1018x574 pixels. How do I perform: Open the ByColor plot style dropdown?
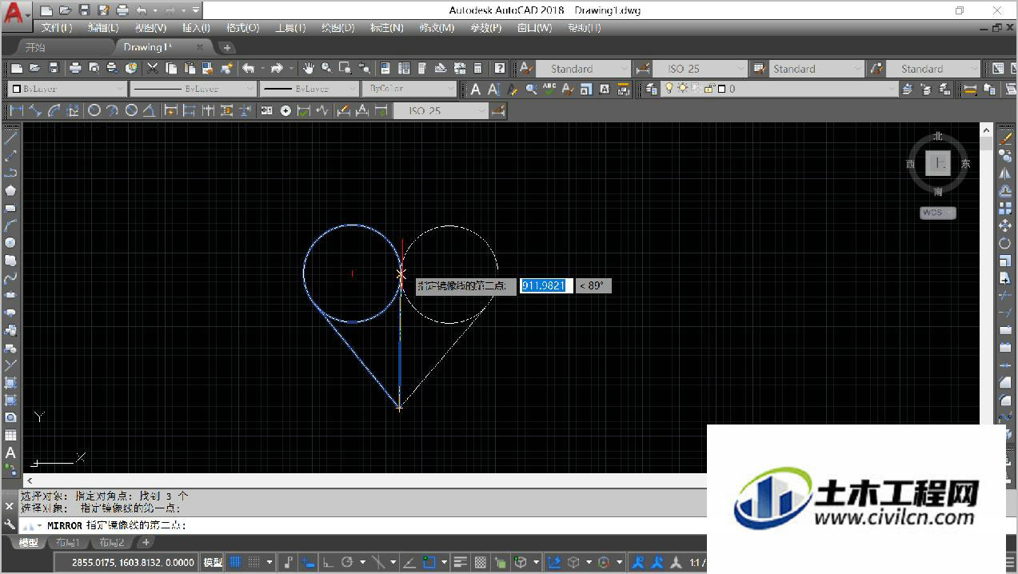click(409, 89)
